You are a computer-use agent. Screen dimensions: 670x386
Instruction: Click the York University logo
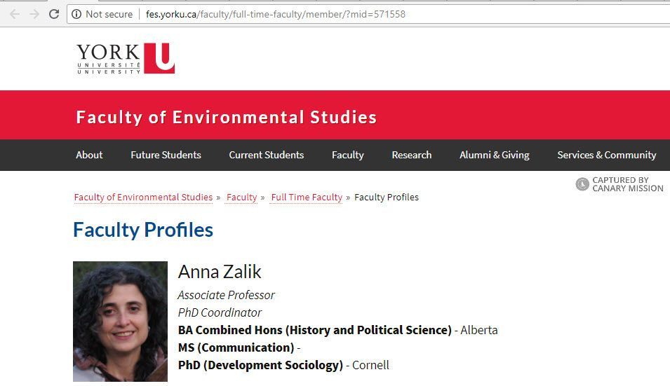(126, 58)
